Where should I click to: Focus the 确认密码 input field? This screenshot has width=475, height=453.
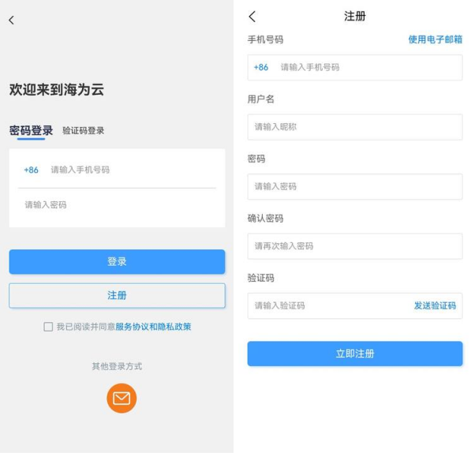pyautogui.click(x=354, y=246)
